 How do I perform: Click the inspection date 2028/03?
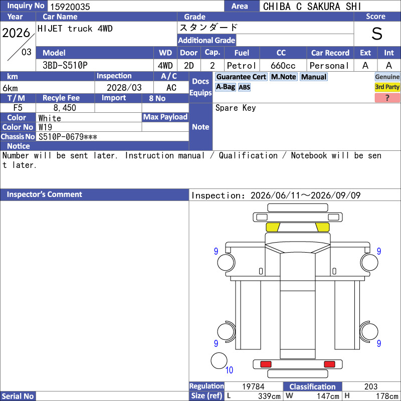(124, 87)
